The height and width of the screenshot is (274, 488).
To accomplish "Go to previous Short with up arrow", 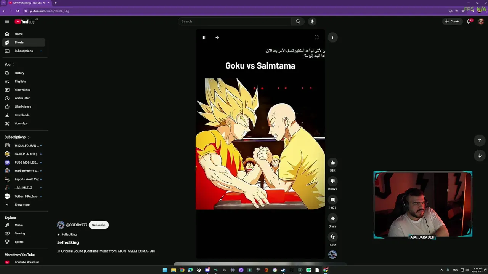I will (x=480, y=140).
